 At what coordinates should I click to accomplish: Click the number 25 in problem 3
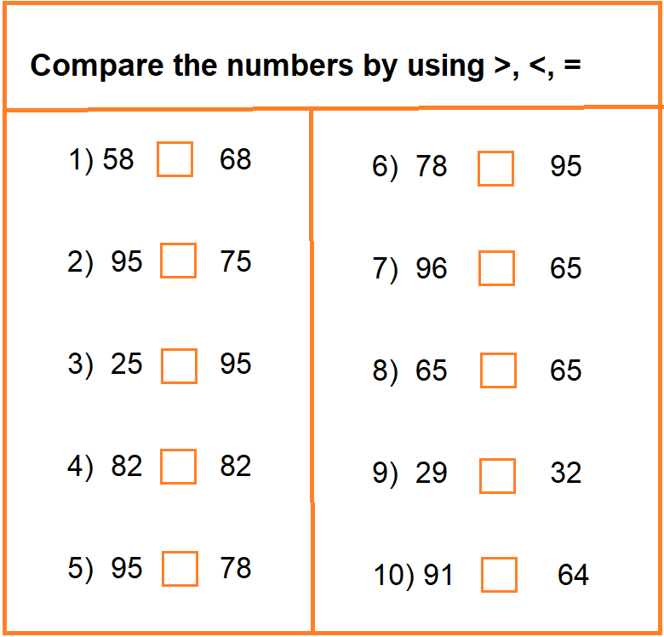point(127,364)
